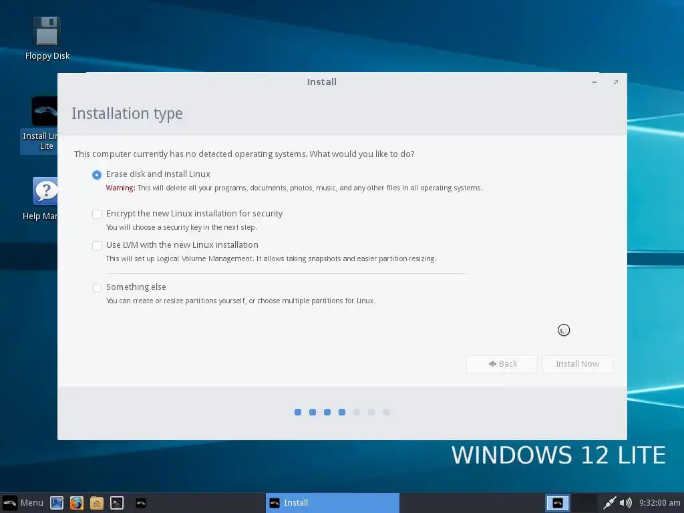
Task: Enable Use LVM with the new installation
Action: pos(97,246)
